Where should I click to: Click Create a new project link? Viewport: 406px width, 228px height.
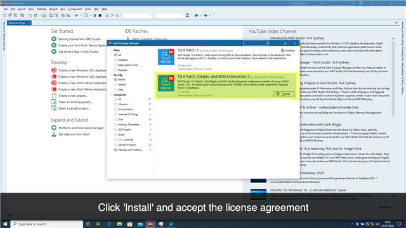(x=73, y=96)
